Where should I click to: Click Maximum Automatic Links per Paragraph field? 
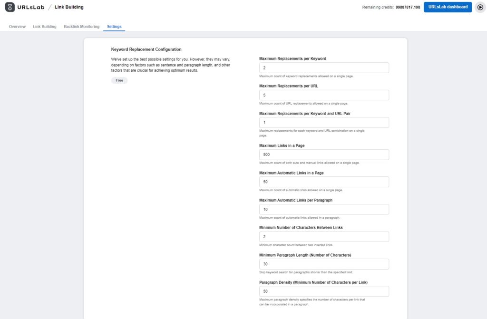tap(324, 209)
